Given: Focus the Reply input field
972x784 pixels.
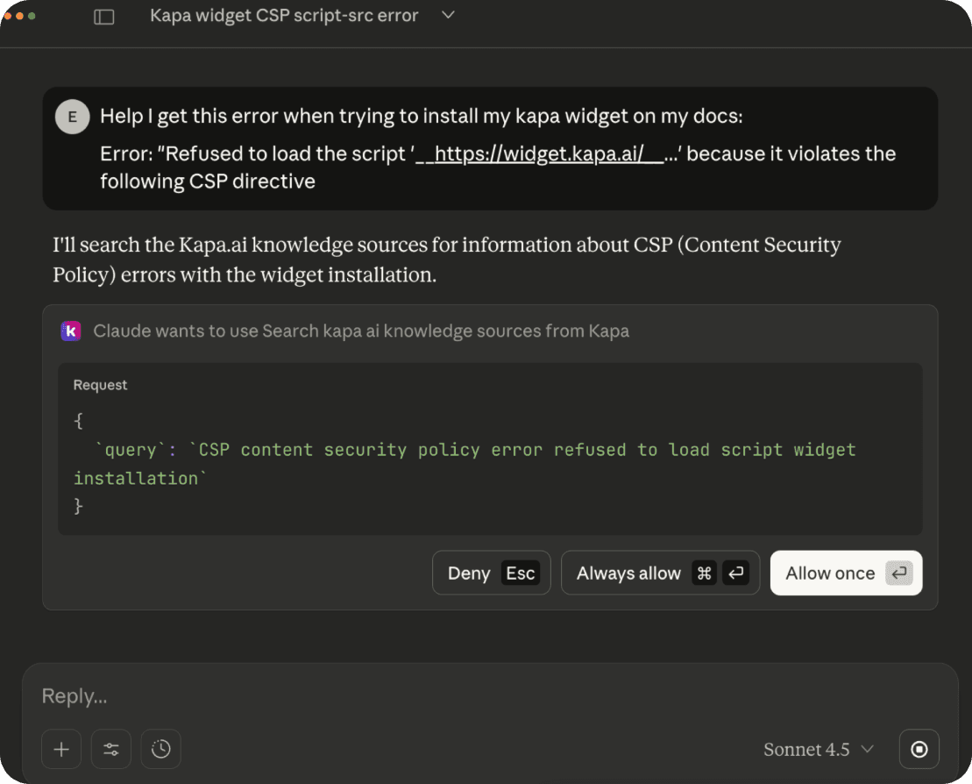Looking at the screenshot, I should 490,696.
